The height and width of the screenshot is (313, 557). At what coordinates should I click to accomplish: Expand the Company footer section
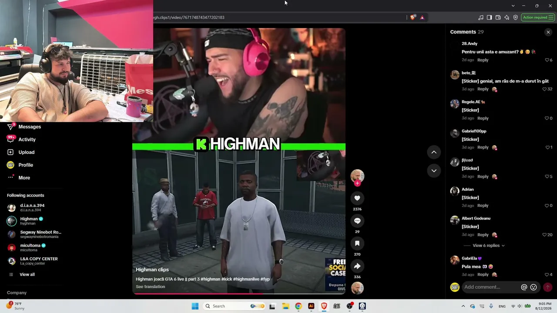17,293
